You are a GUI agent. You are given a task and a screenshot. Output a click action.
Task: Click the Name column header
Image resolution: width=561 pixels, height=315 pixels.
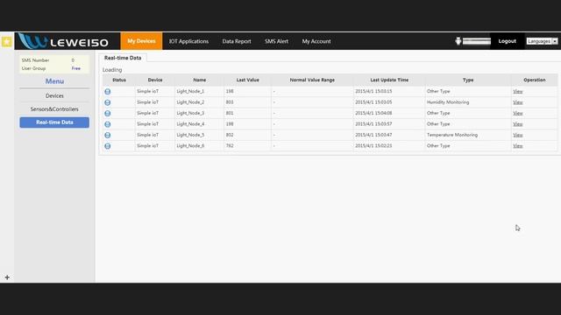pos(199,80)
